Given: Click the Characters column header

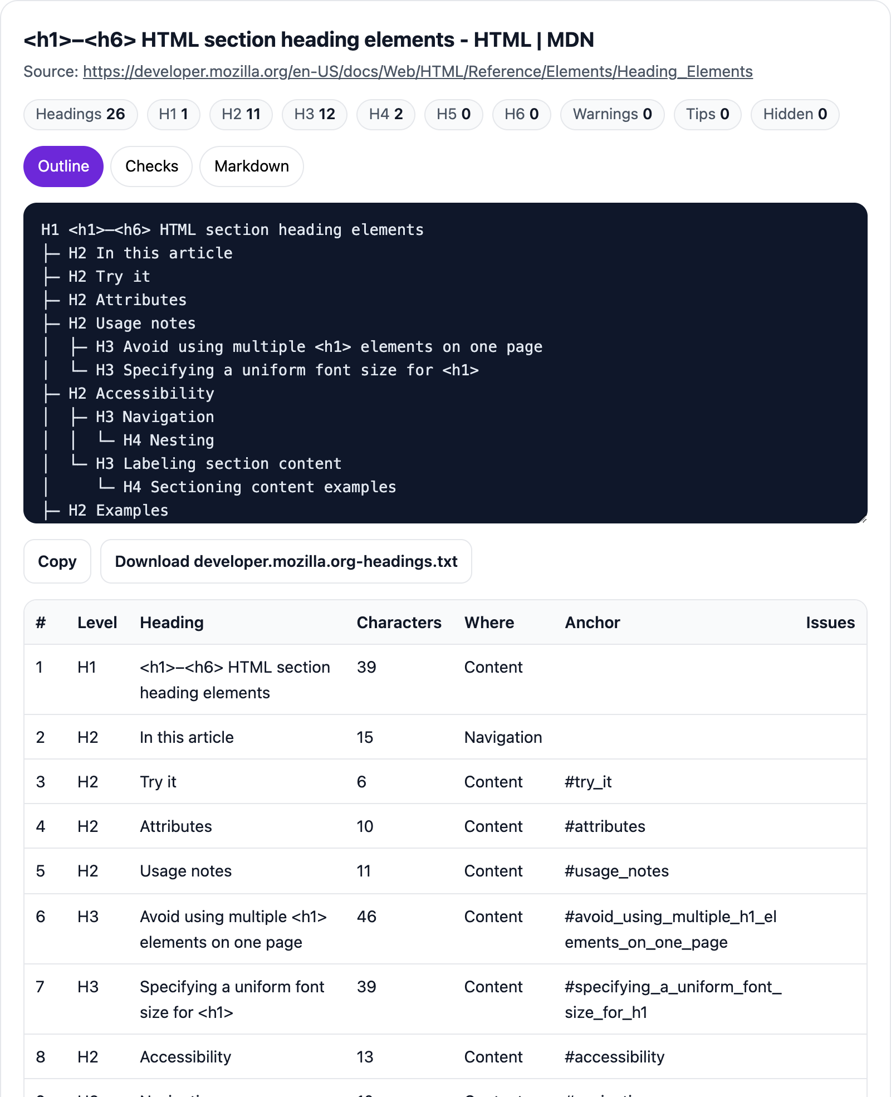Looking at the screenshot, I should pyautogui.click(x=399, y=623).
